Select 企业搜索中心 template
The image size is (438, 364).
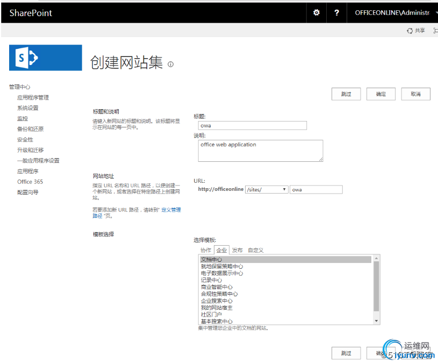[286, 301]
